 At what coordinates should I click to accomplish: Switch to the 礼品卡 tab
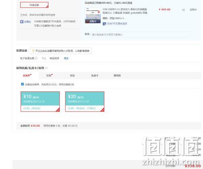click(95, 75)
